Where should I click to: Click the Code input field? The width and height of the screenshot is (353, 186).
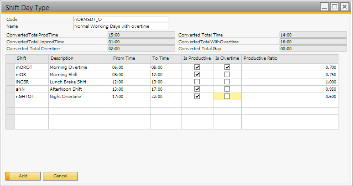(120, 19)
